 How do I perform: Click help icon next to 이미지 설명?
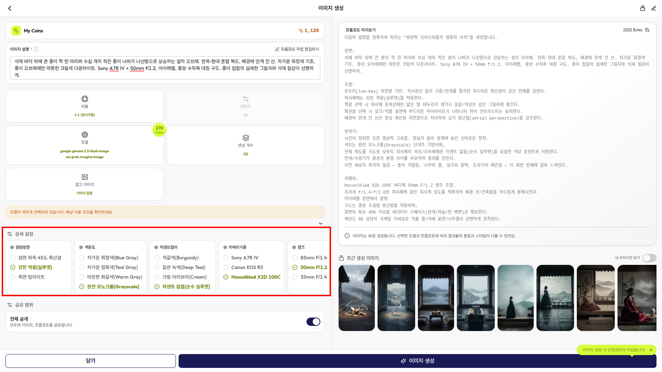pos(36,49)
